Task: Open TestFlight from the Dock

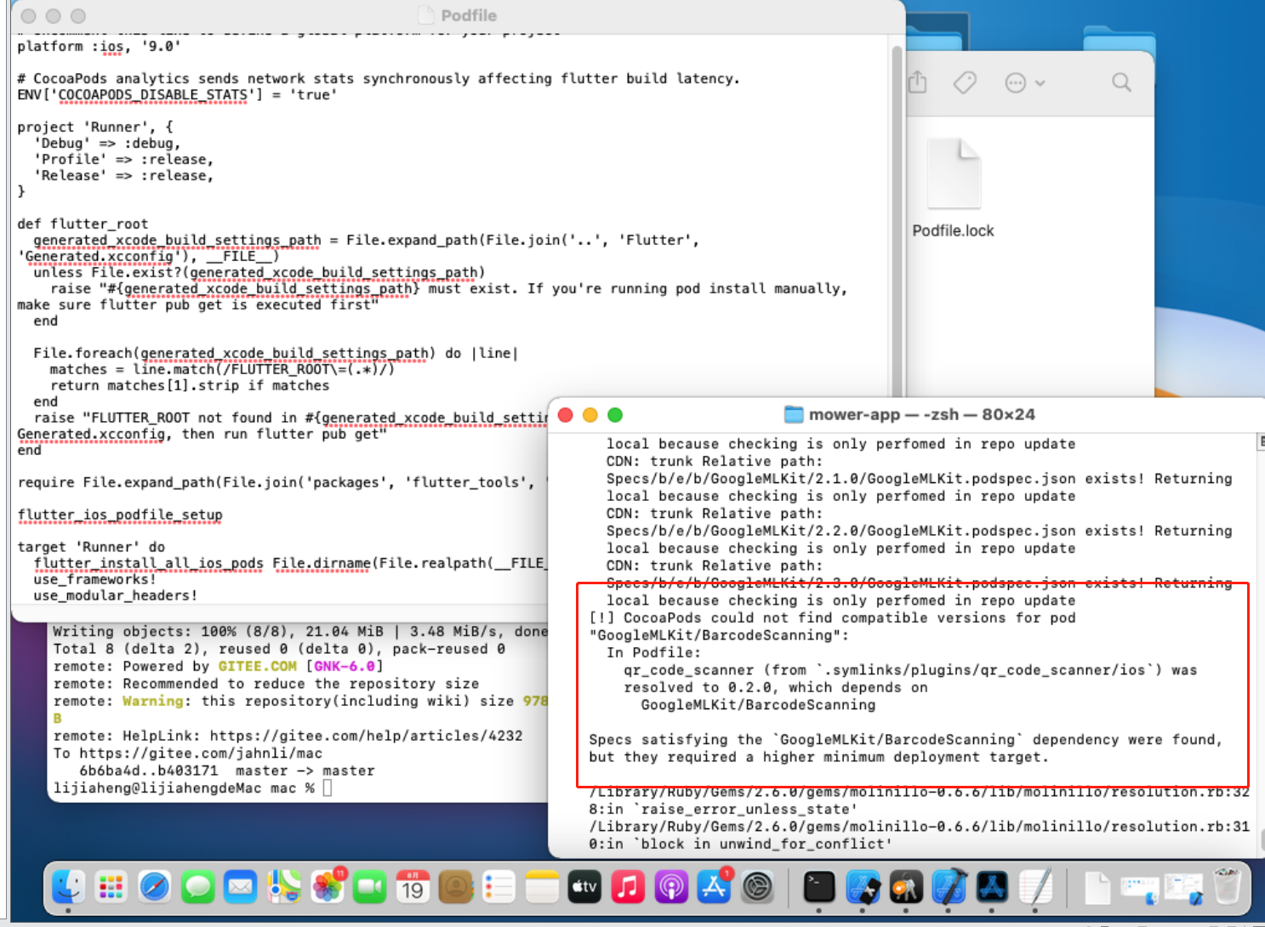Action: 863,889
